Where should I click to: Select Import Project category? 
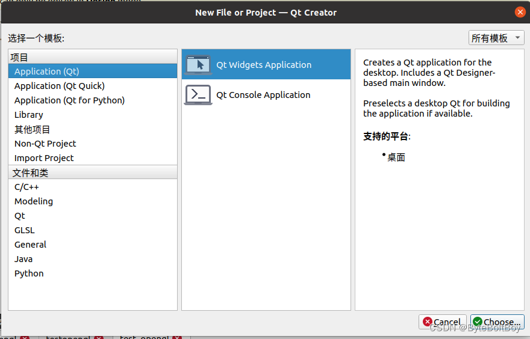[93, 158]
